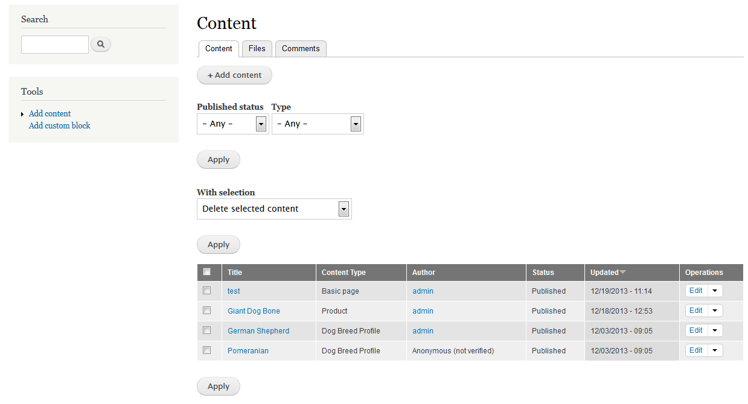Viewport: 748px width, 404px height.
Task: Click into the Search text field
Action: (x=55, y=45)
